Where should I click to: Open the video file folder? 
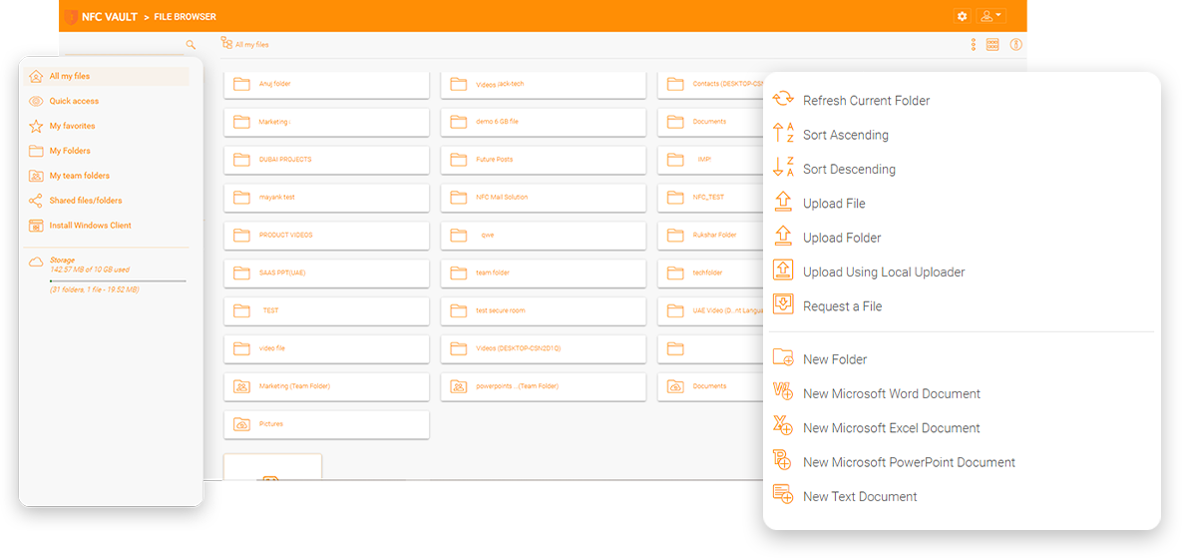tap(326, 348)
